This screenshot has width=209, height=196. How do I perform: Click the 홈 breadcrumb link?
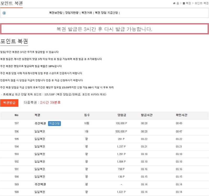click(x=178, y=3)
